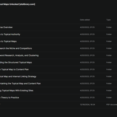Open 'Topical Maps With Existing Sites' folder

17,90
